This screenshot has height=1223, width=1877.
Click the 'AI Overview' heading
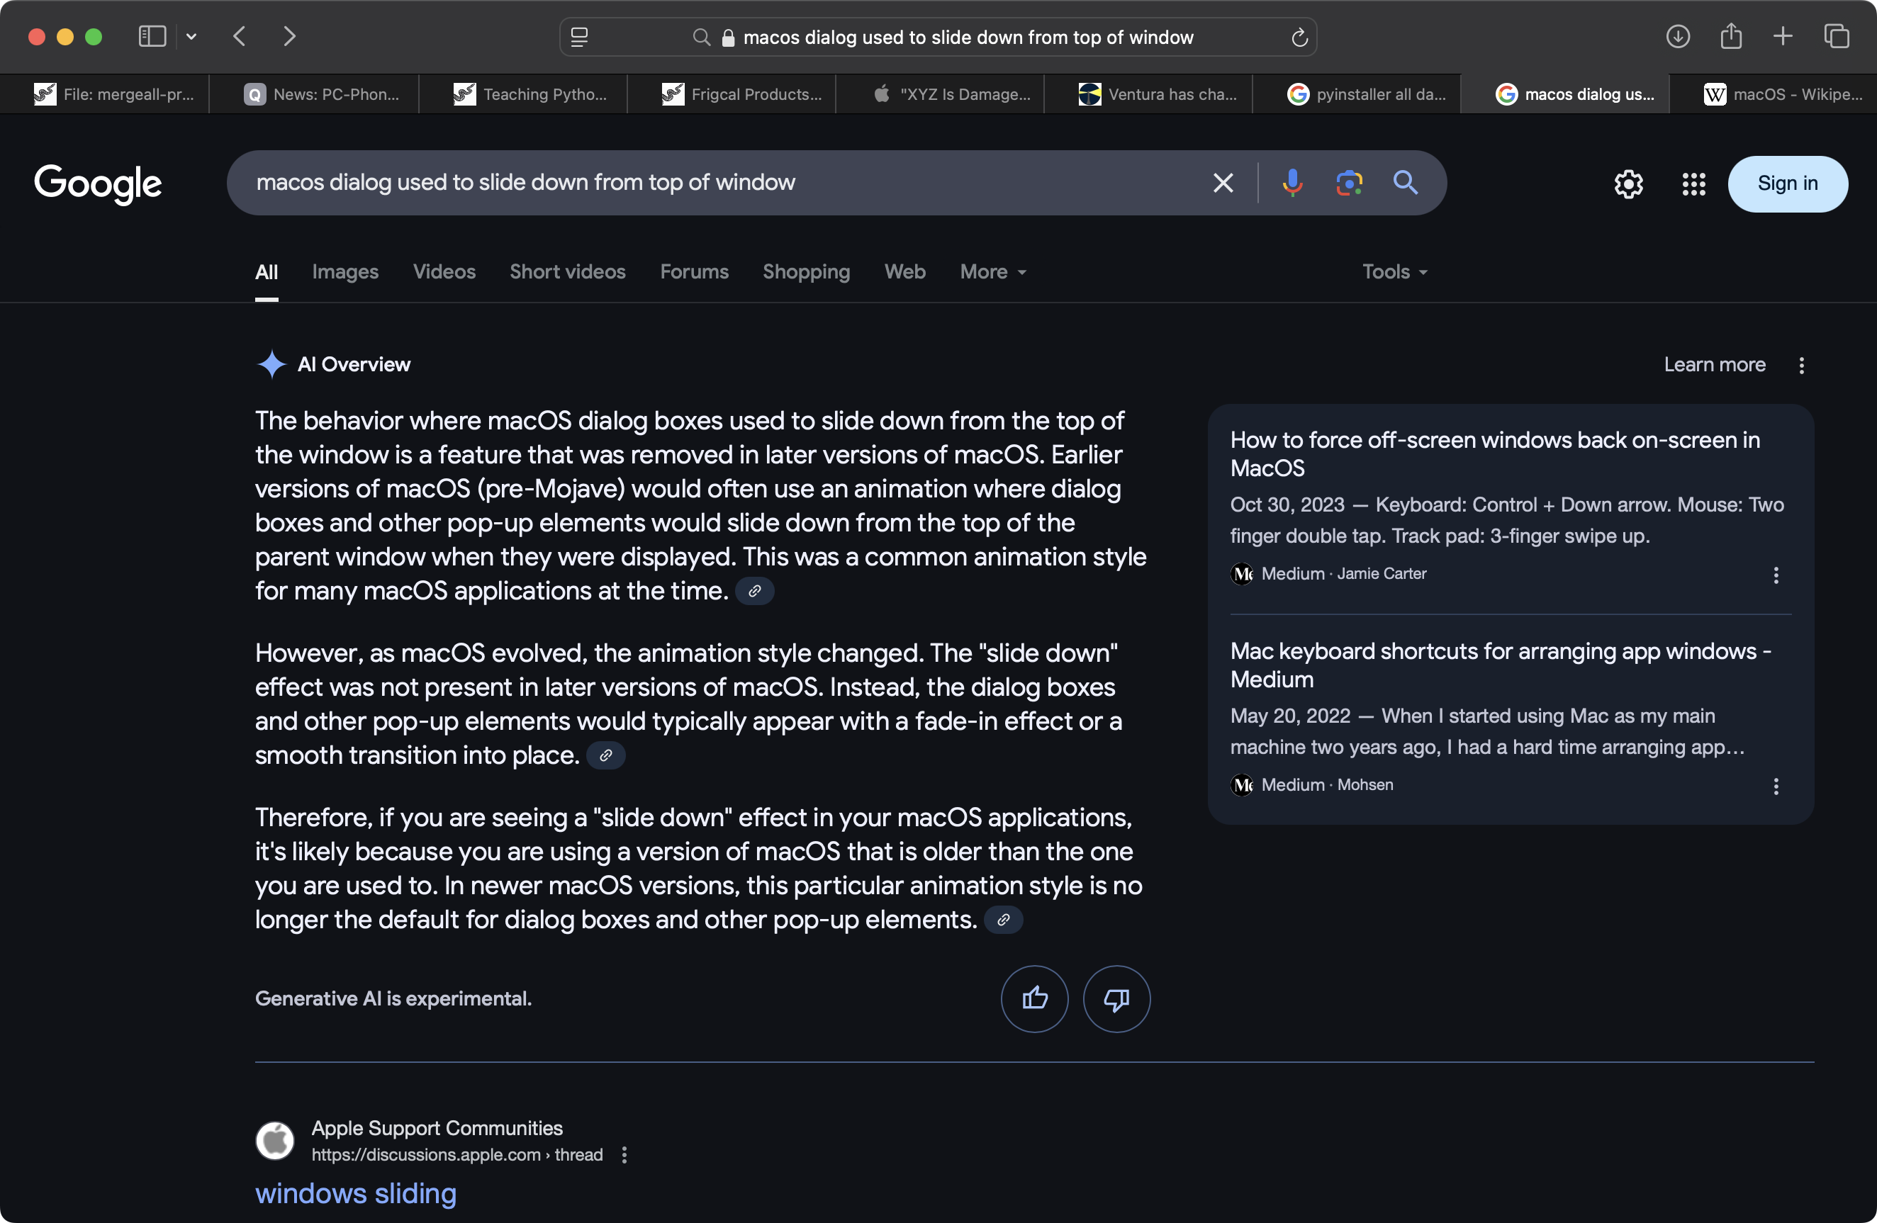(x=353, y=364)
